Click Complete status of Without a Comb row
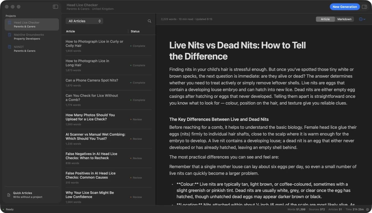 tap(138, 100)
